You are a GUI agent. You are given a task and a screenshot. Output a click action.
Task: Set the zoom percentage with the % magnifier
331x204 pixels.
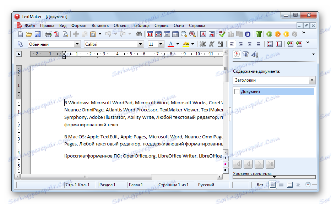tap(192, 34)
